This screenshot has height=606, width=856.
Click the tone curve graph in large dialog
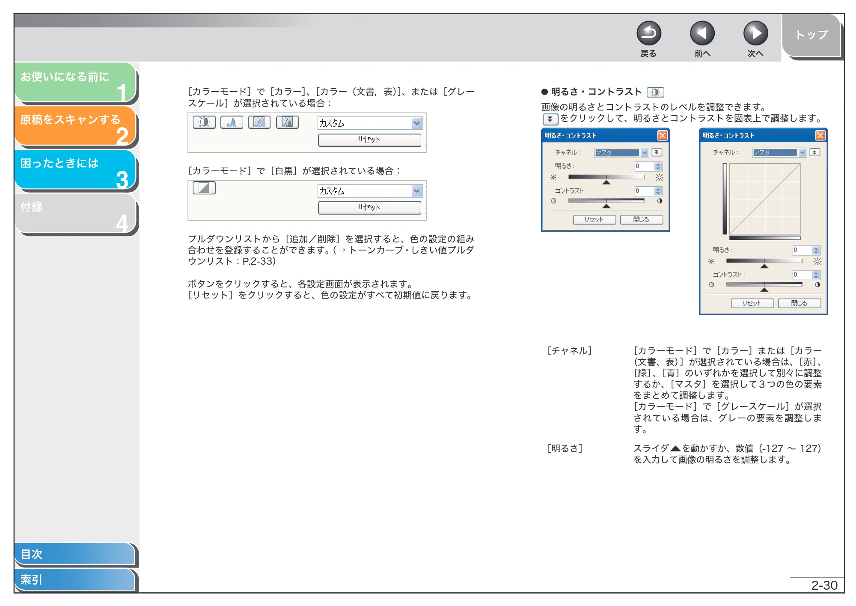coord(765,199)
